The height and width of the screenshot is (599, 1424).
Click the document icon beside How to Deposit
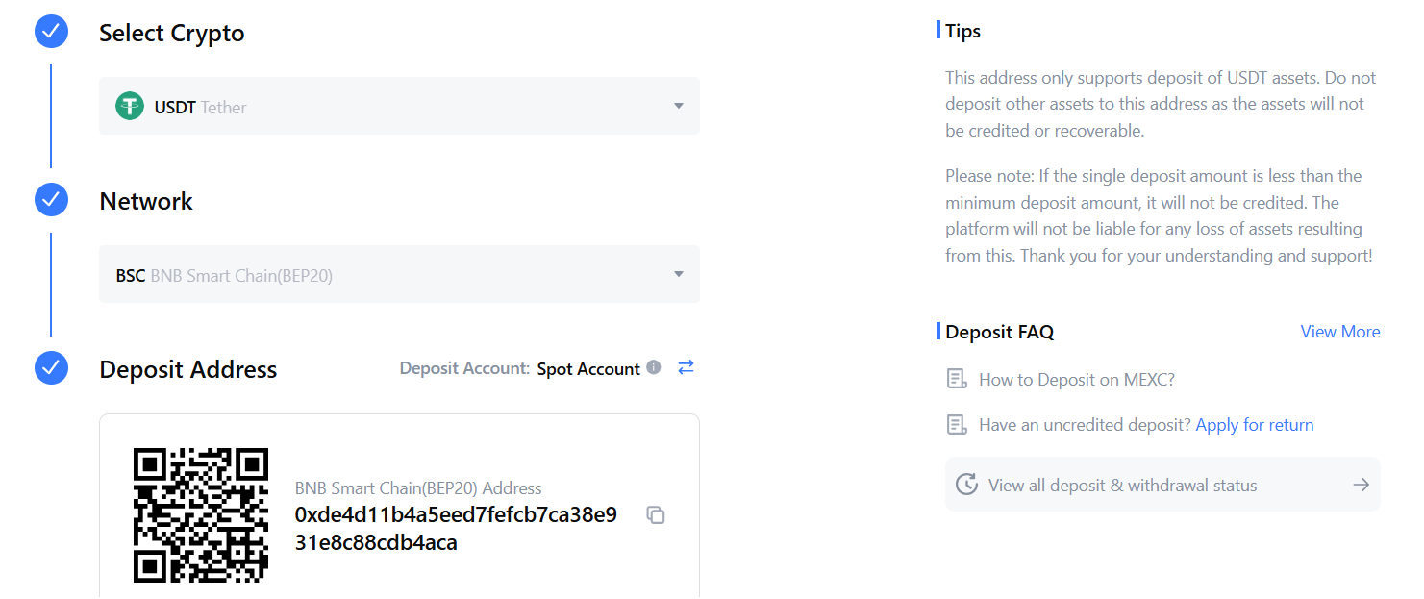956,379
